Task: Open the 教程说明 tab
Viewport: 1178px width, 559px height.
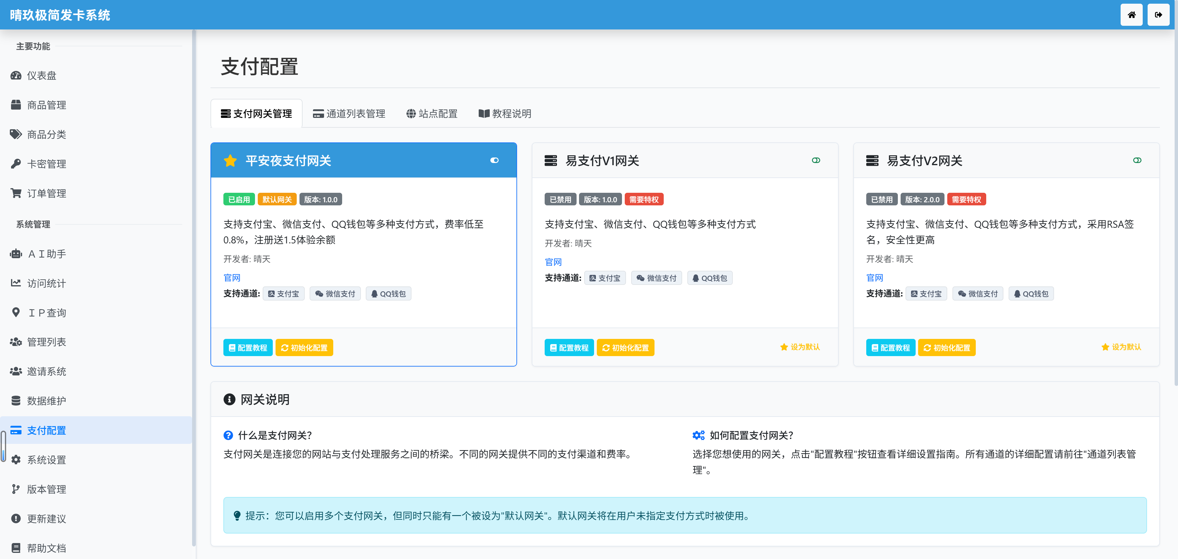Action: point(505,114)
